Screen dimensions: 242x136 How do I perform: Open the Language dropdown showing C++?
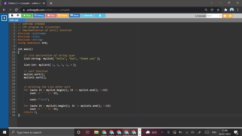[214, 16]
